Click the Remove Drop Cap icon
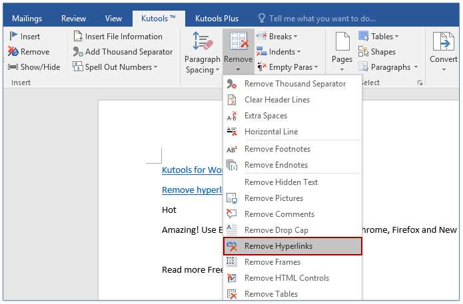463x304 pixels. click(x=232, y=229)
